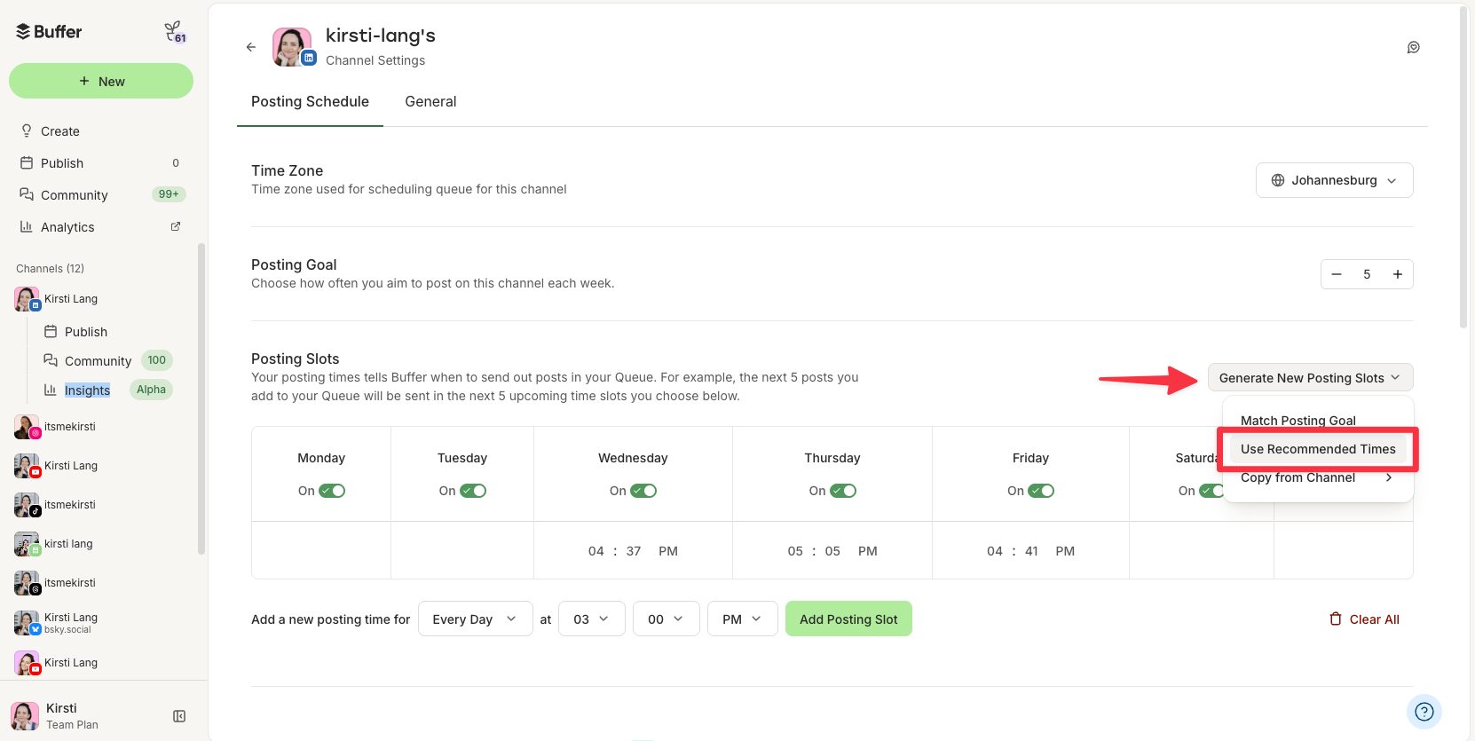Switch to the General tab
Image resolution: width=1475 pixels, height=741 pixels.
(x=430, y=102)
